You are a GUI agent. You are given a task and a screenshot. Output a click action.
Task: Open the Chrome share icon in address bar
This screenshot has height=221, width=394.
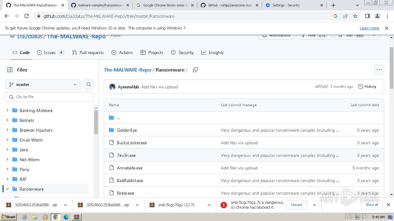[345, 16]
